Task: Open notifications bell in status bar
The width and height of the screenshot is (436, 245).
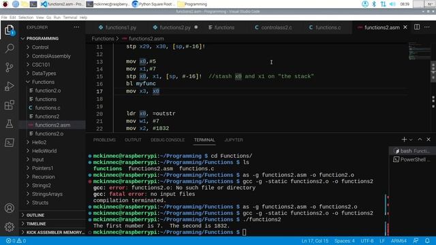Action: tap(427, 240)
